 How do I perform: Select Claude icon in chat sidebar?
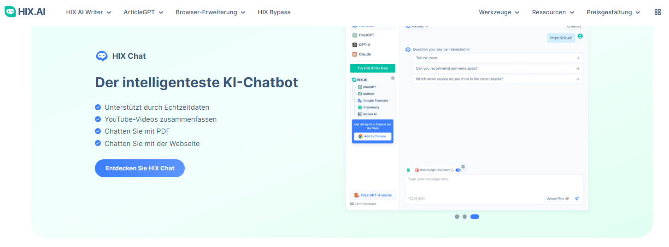click(354, 54)
